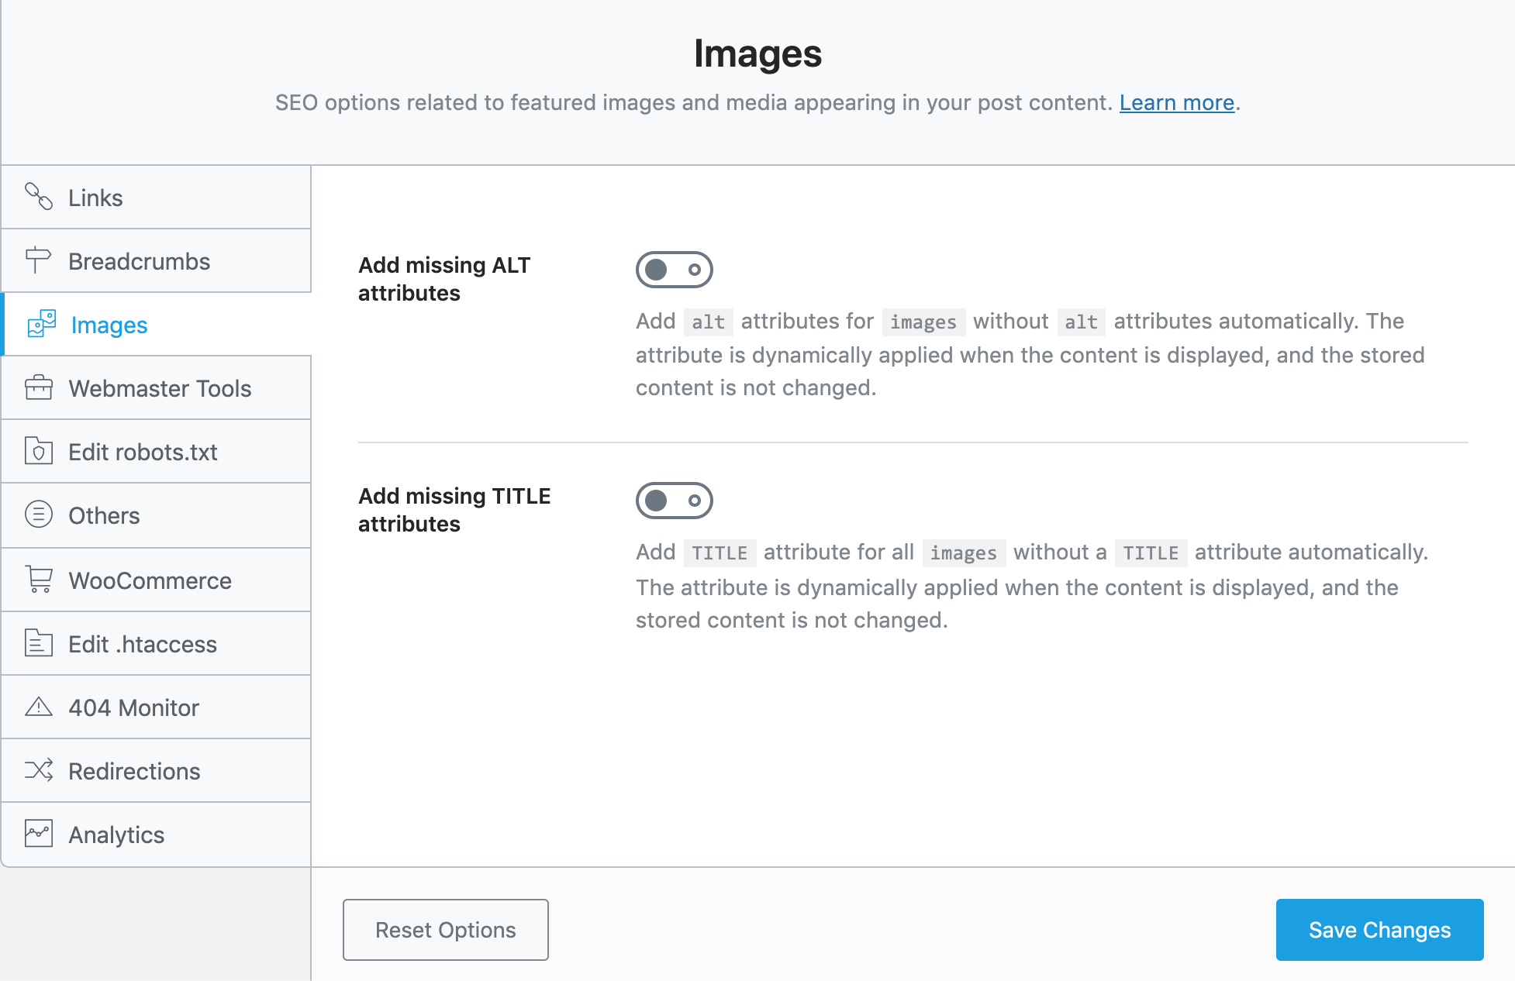The width and height of the screenshot is (1515, 981).
Task: Enable Add missing TITLE attributes toggle
Action: 674,501
